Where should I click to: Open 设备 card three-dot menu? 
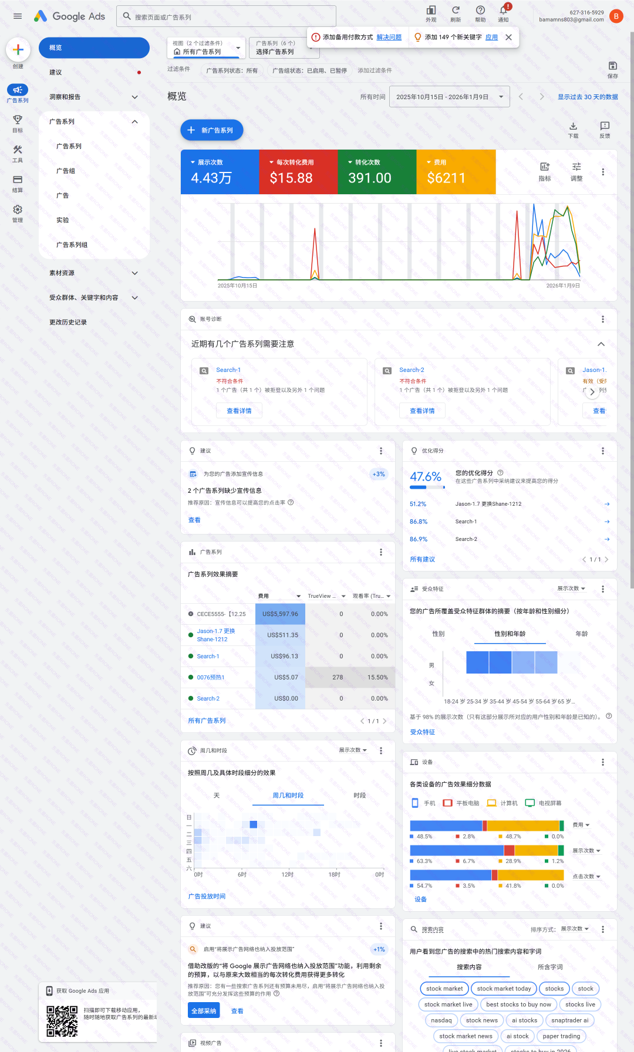(603, 762)
